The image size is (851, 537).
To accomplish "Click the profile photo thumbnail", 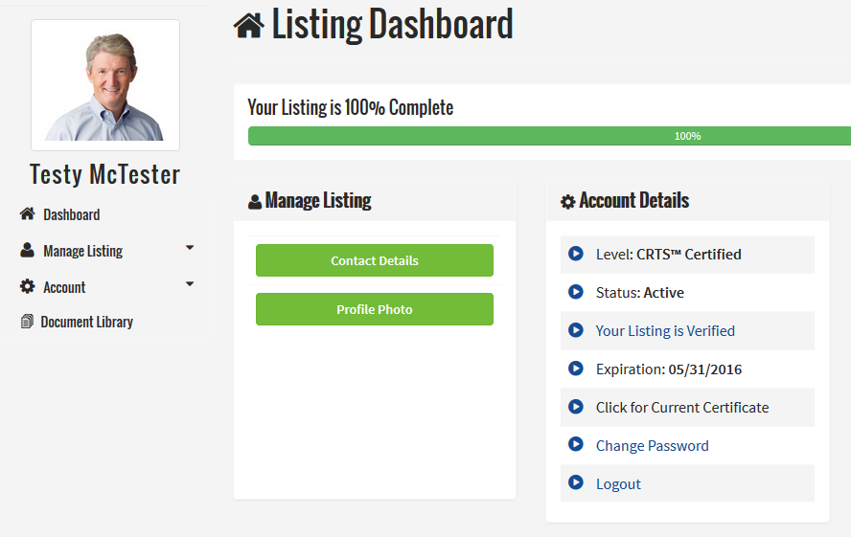I will 105,85.
